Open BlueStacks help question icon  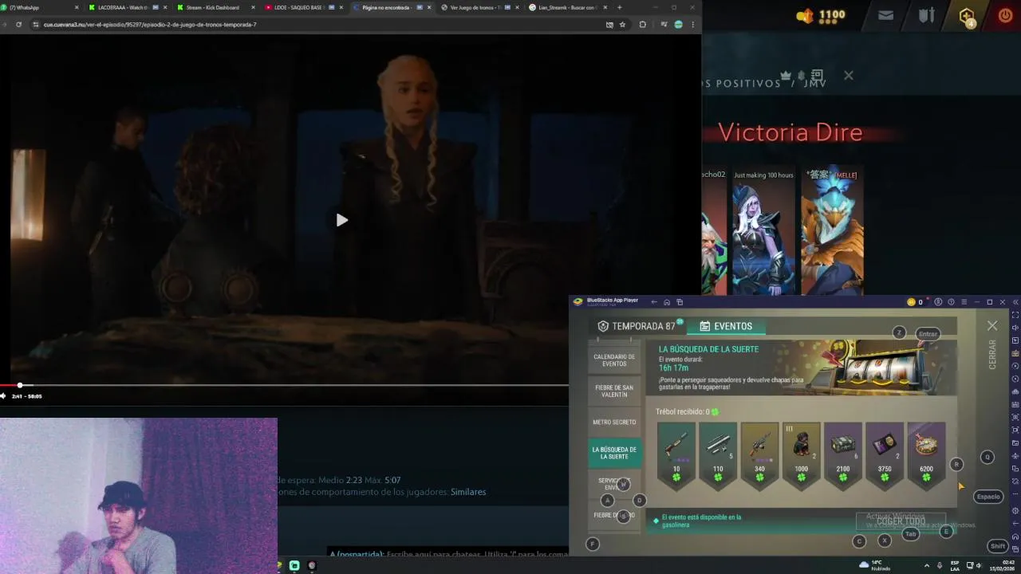(x=951, y=302)
